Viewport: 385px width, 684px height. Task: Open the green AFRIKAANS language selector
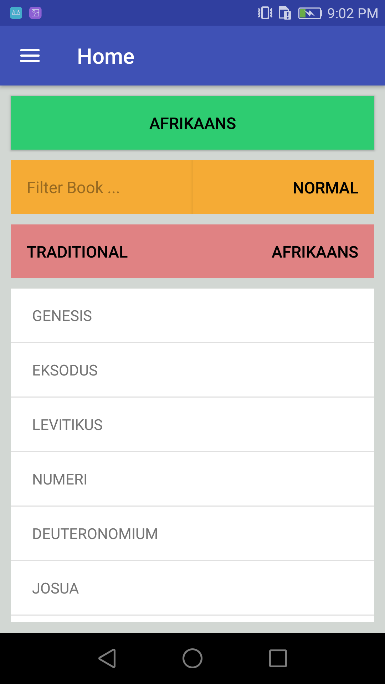pyautogui.click(x=192, y=123)
